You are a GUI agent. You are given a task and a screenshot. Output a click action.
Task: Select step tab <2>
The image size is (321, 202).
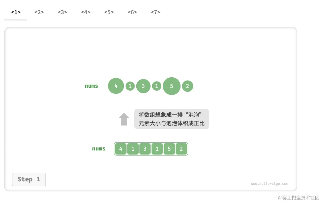point(39,12)
